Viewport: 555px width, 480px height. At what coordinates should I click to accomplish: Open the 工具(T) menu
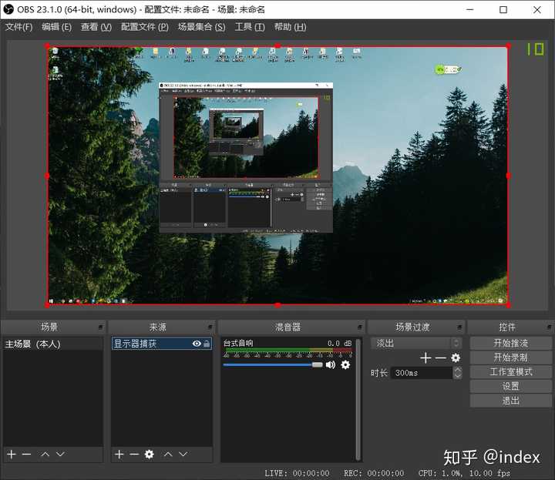[250, 27]
